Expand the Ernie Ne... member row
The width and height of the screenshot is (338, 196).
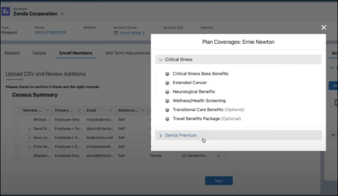click(30, 147)
